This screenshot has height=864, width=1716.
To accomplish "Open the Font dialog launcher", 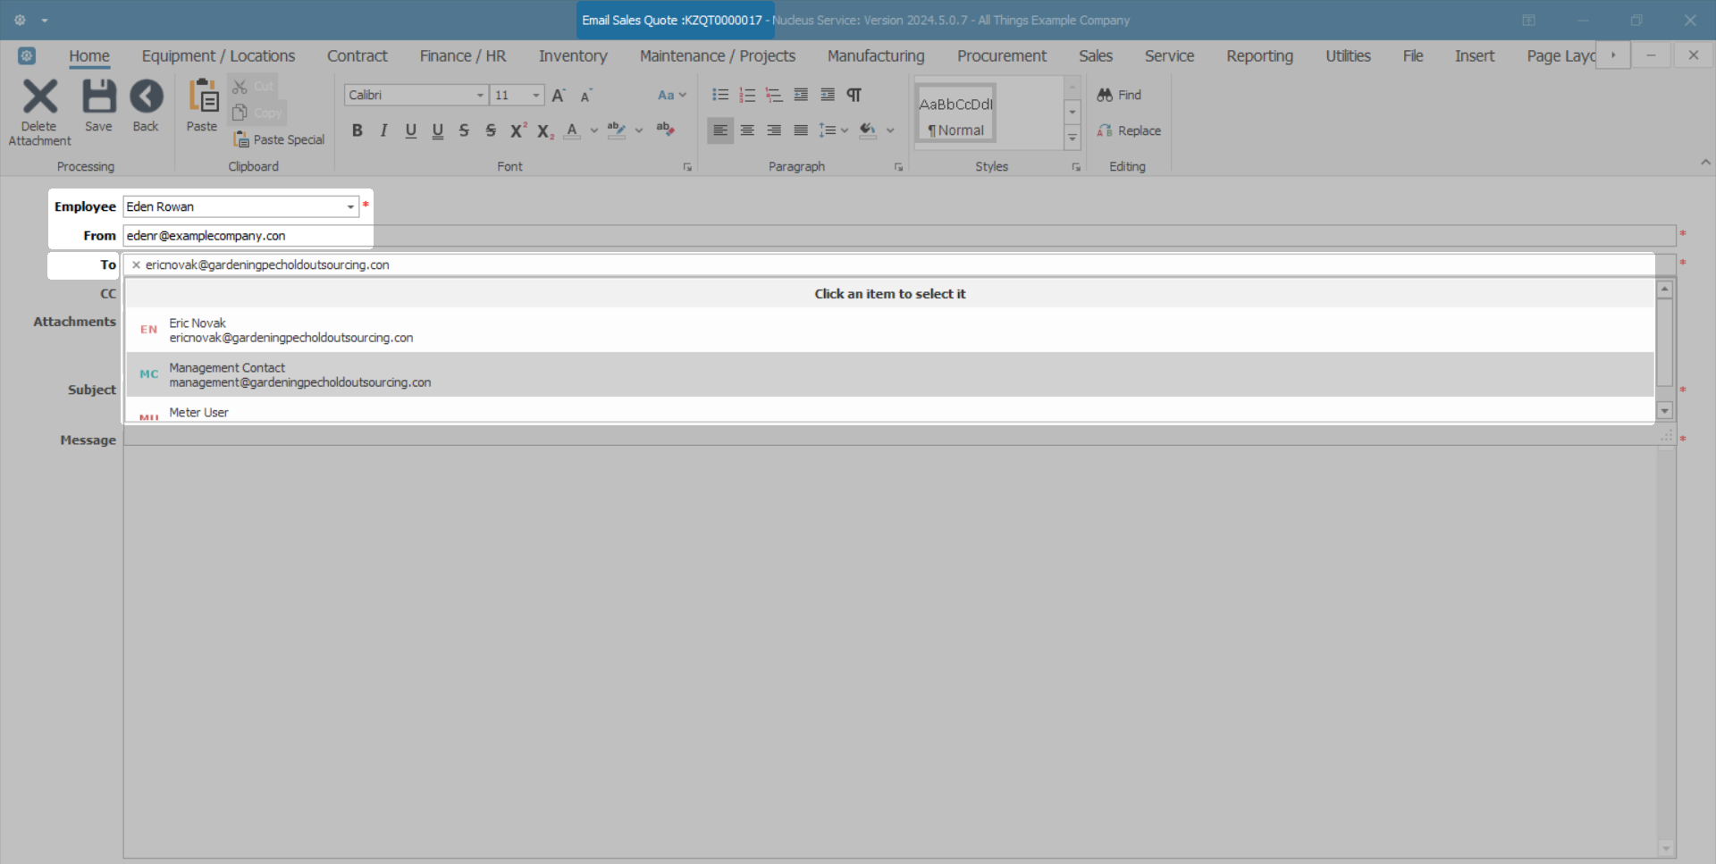I will pos(687,167).
